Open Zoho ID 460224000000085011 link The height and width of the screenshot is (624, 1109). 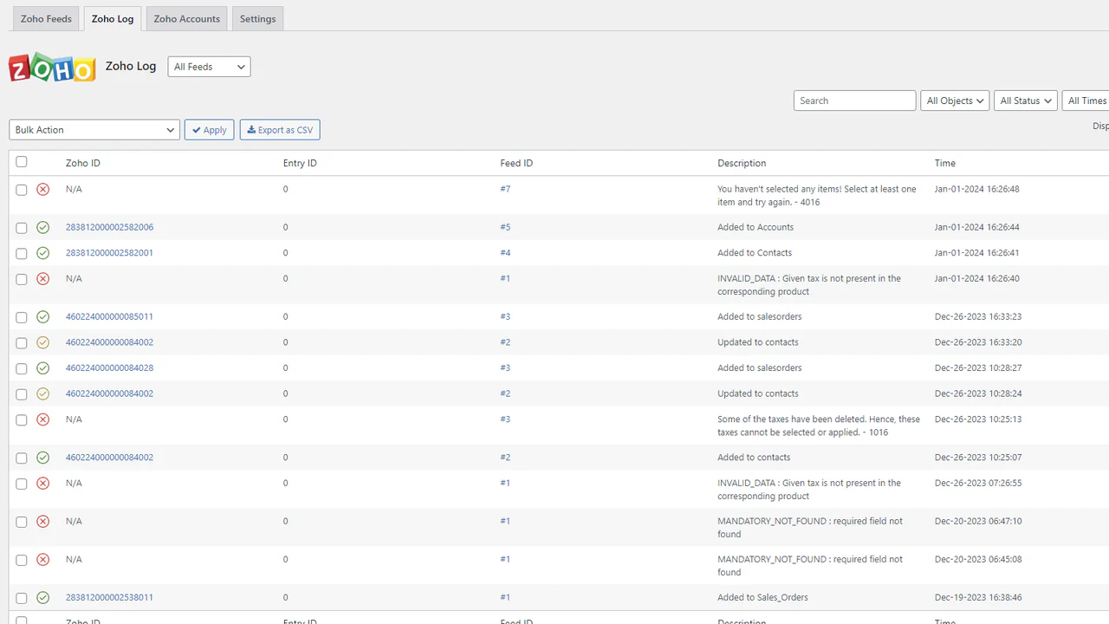click(x=109, y=316)
